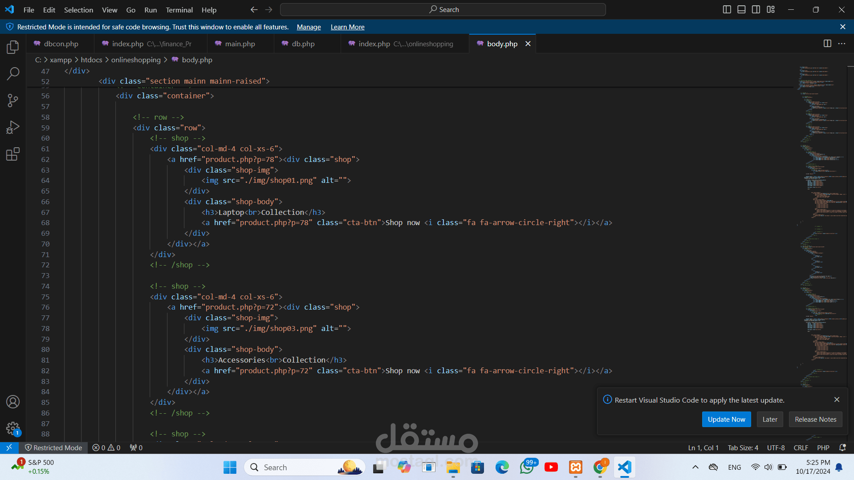Screen dimensions: 854x480
Task: Click the Learn More link in banner
Action: click(347, 27)
